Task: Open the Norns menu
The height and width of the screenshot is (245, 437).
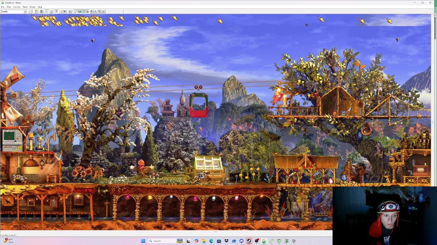Action: 32,7
